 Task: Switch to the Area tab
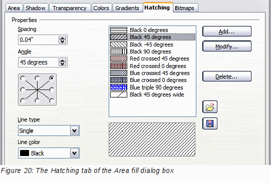pos(14,8)
